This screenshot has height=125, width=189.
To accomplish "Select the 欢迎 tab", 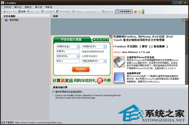I will point(55,16).
